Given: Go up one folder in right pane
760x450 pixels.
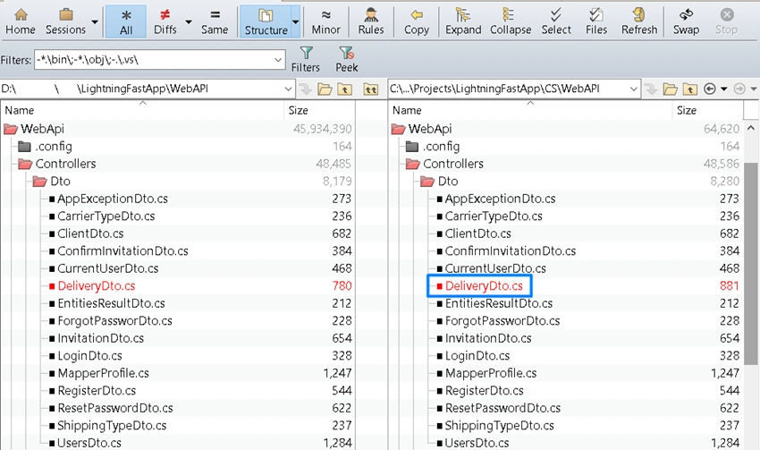Looking at the screenshot, I should 689,89.
